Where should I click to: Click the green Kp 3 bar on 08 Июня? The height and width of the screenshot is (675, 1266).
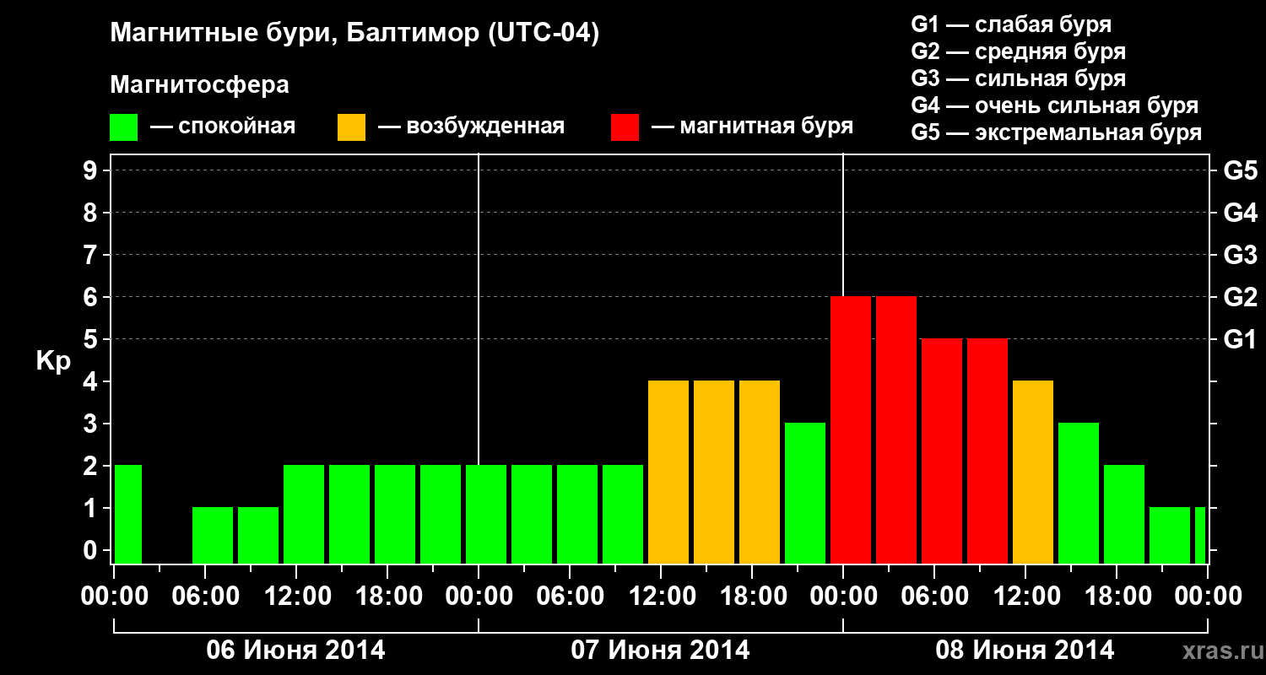point(1079,494)
